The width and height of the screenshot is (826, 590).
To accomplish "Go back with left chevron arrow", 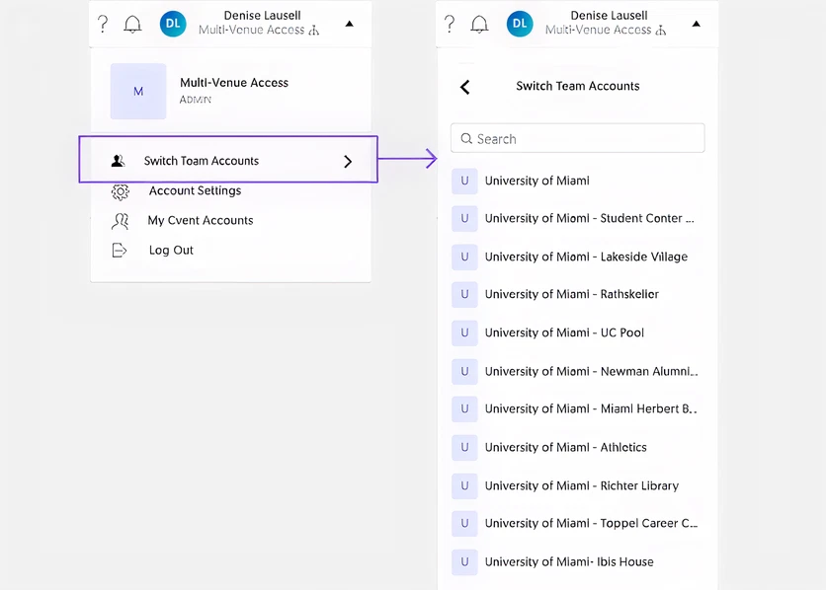I will (464, 87).
